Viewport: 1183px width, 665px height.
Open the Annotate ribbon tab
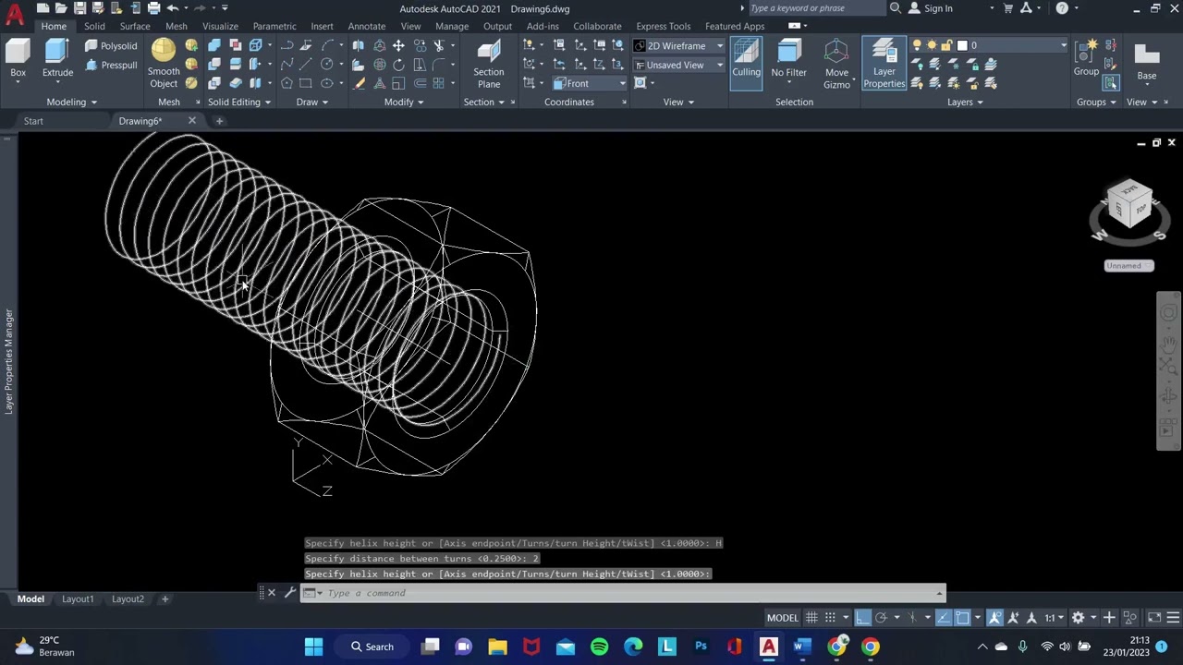(367, 26)
